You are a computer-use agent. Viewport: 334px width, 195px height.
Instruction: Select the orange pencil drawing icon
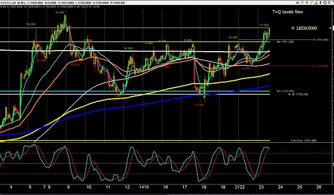311,3
